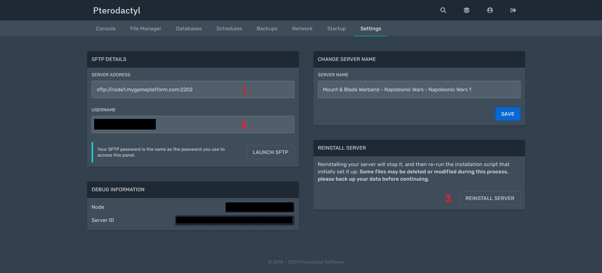602x273 pixels.
Task: Select the Settings tab
Action: tap(371, 28)
